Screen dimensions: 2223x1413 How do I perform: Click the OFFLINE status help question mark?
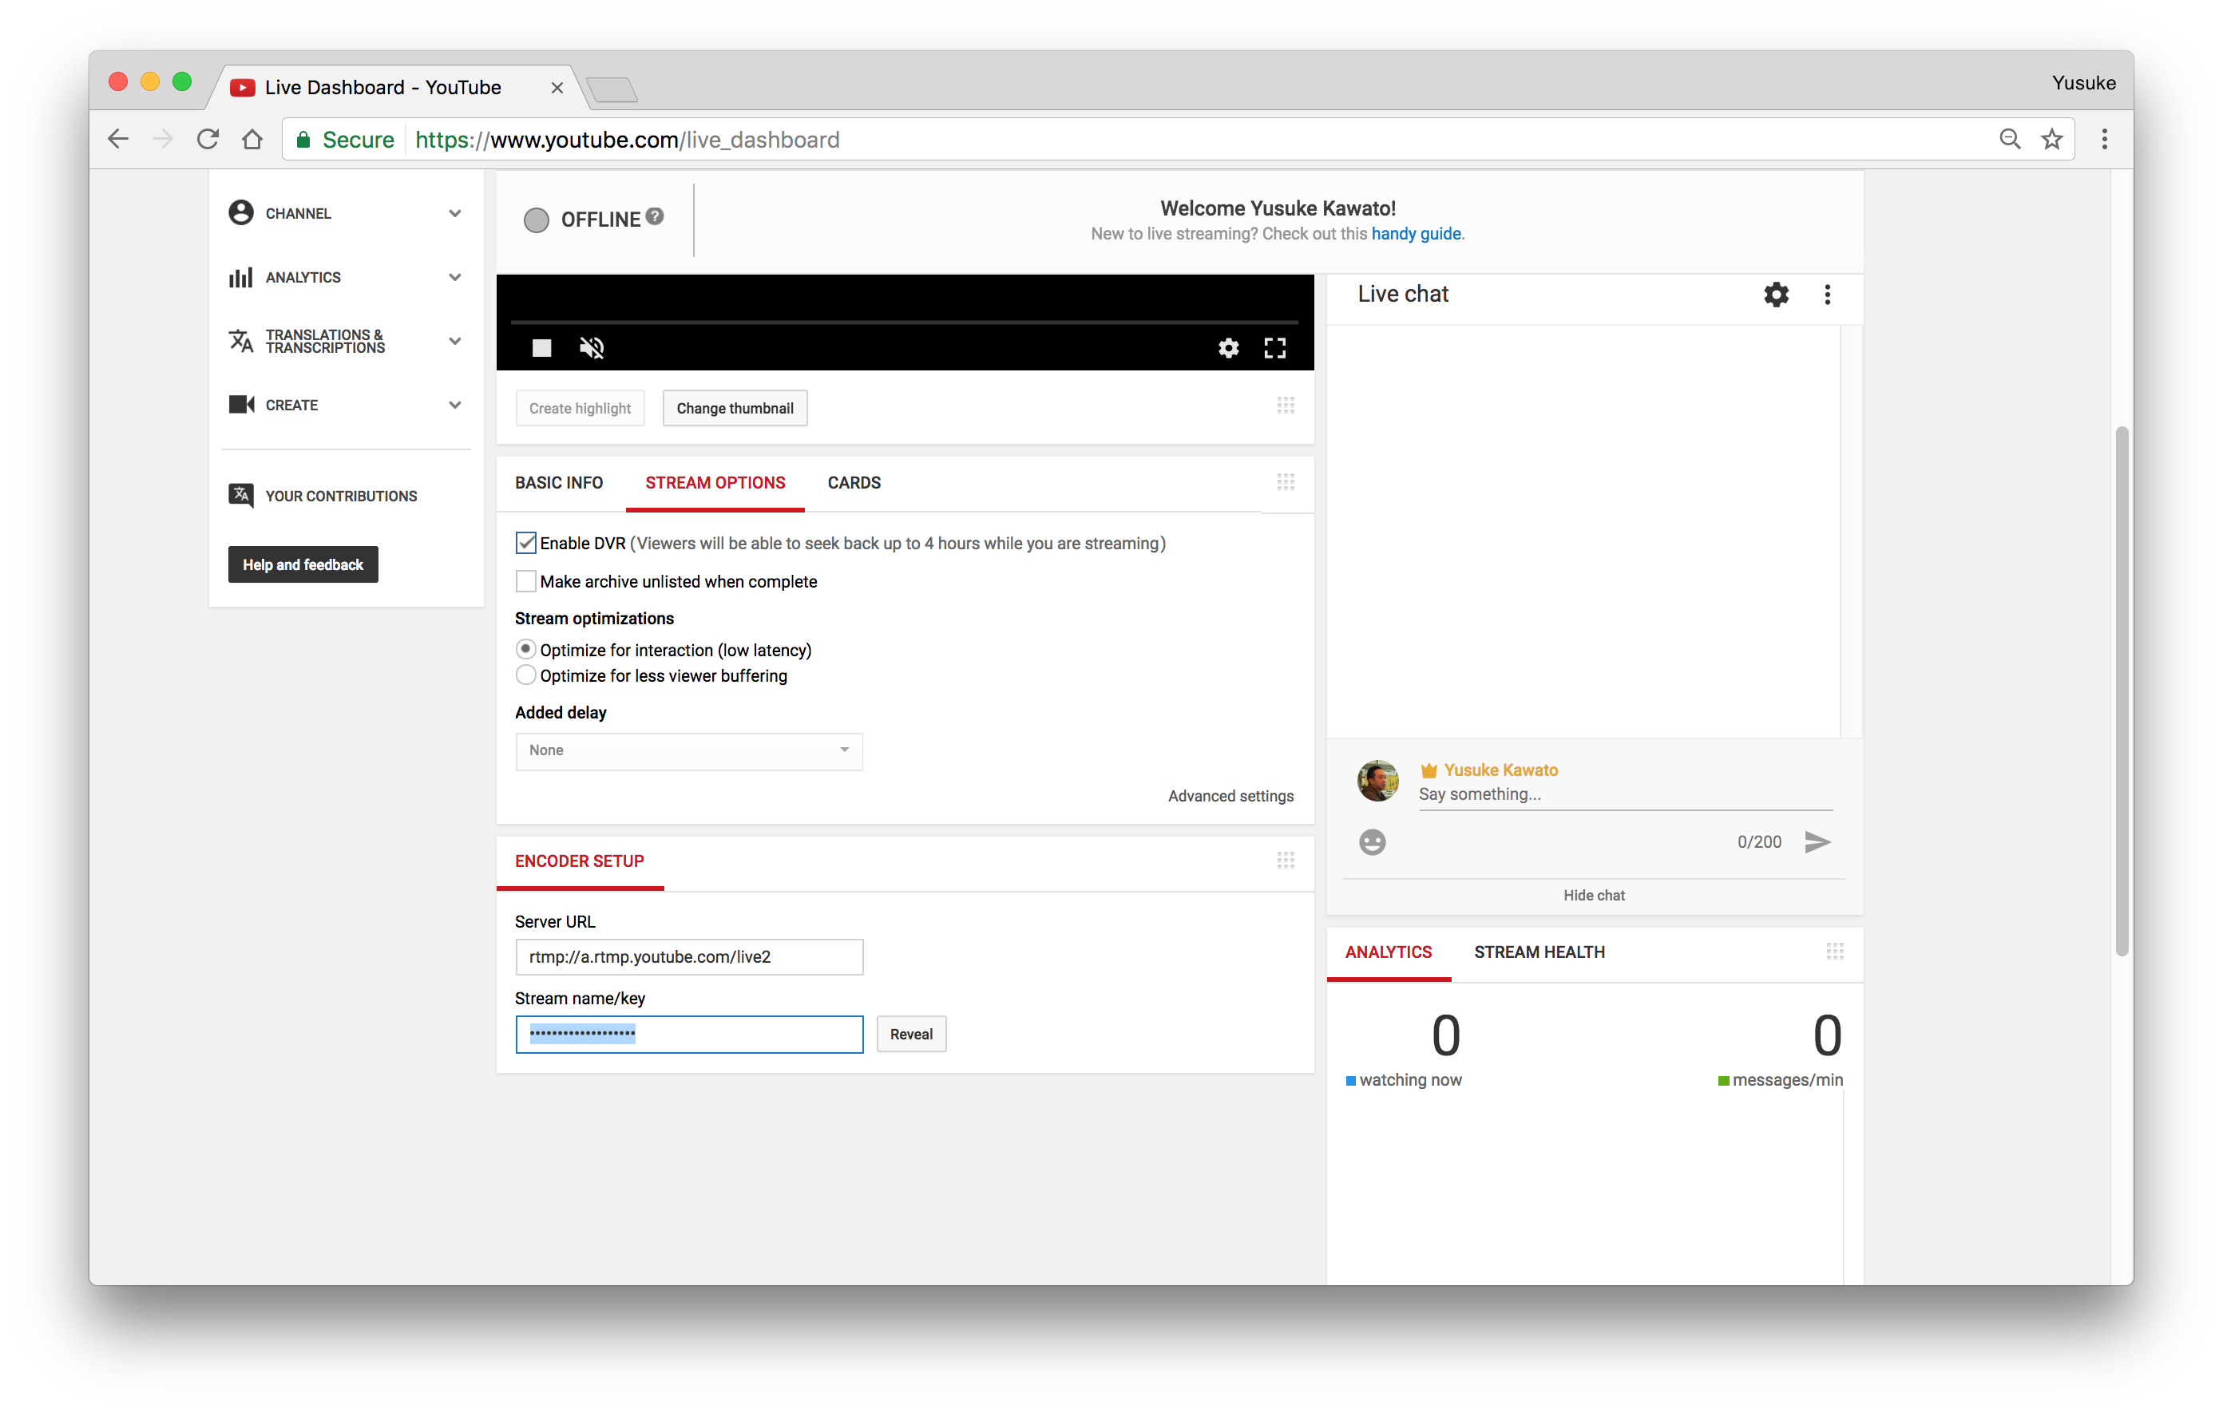655,216
